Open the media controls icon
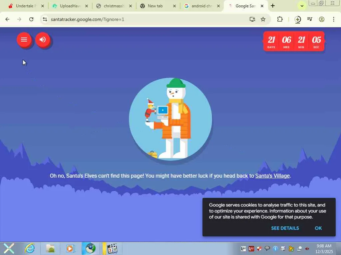The image size is (341, 255). click(310, 19)
